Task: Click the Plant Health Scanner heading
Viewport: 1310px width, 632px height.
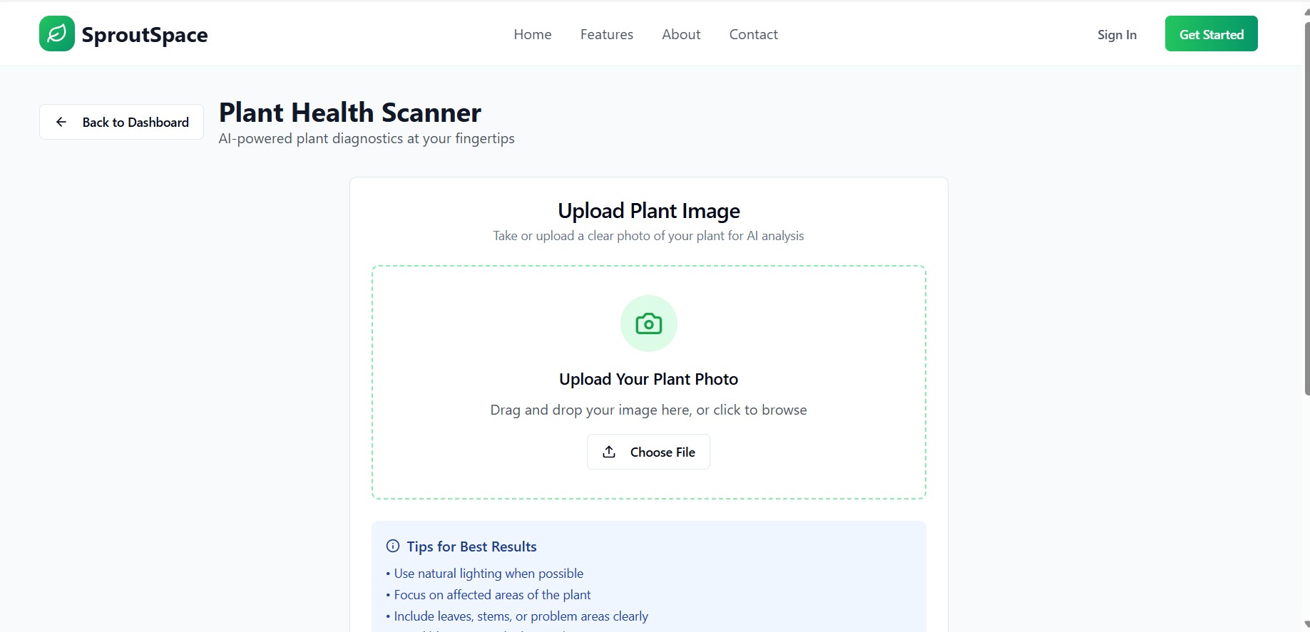Action: pyautogui.click(x=349, y=112)
